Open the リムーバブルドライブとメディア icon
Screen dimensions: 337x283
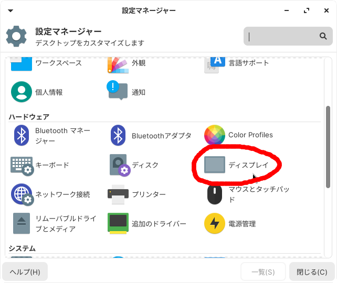[22, 223]
